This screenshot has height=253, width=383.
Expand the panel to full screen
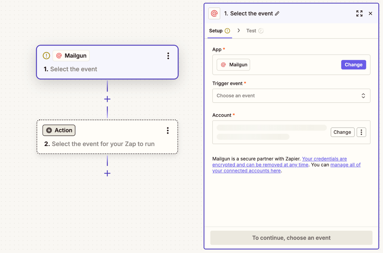(x=359, y=13)
